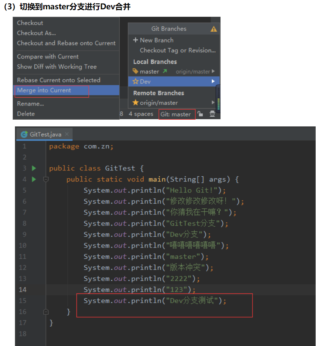Choose Checkout in branch context menu

pos(30,23)
